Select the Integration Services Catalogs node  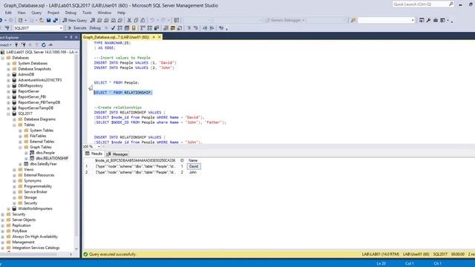click(x=36, y=248)
